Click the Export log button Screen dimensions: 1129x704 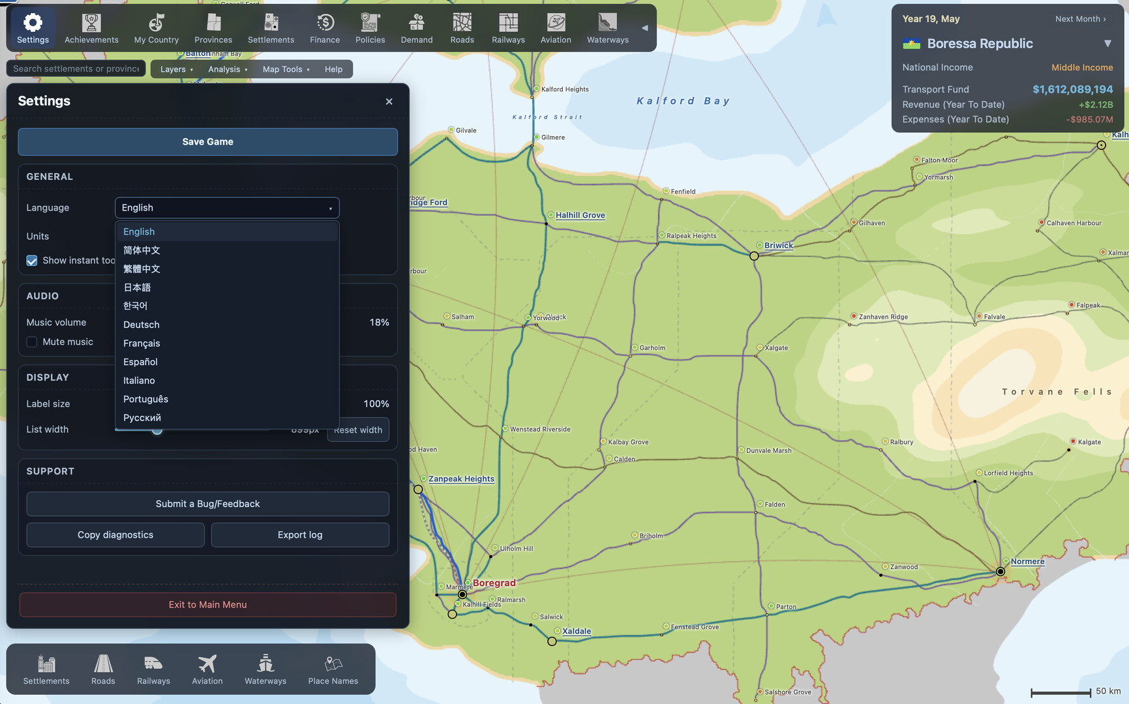[300, 535]
